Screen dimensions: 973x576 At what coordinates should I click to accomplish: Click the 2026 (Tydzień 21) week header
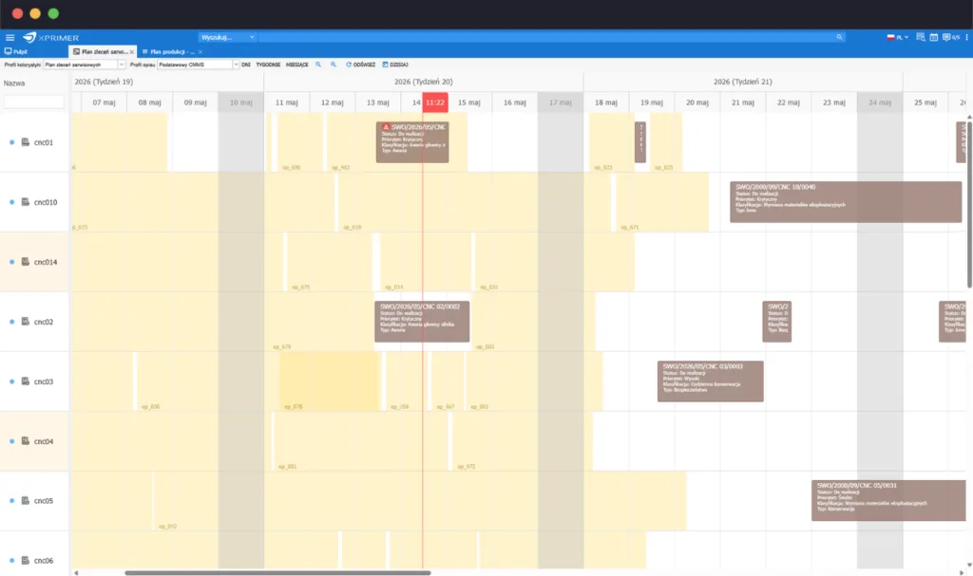(743, 82)
